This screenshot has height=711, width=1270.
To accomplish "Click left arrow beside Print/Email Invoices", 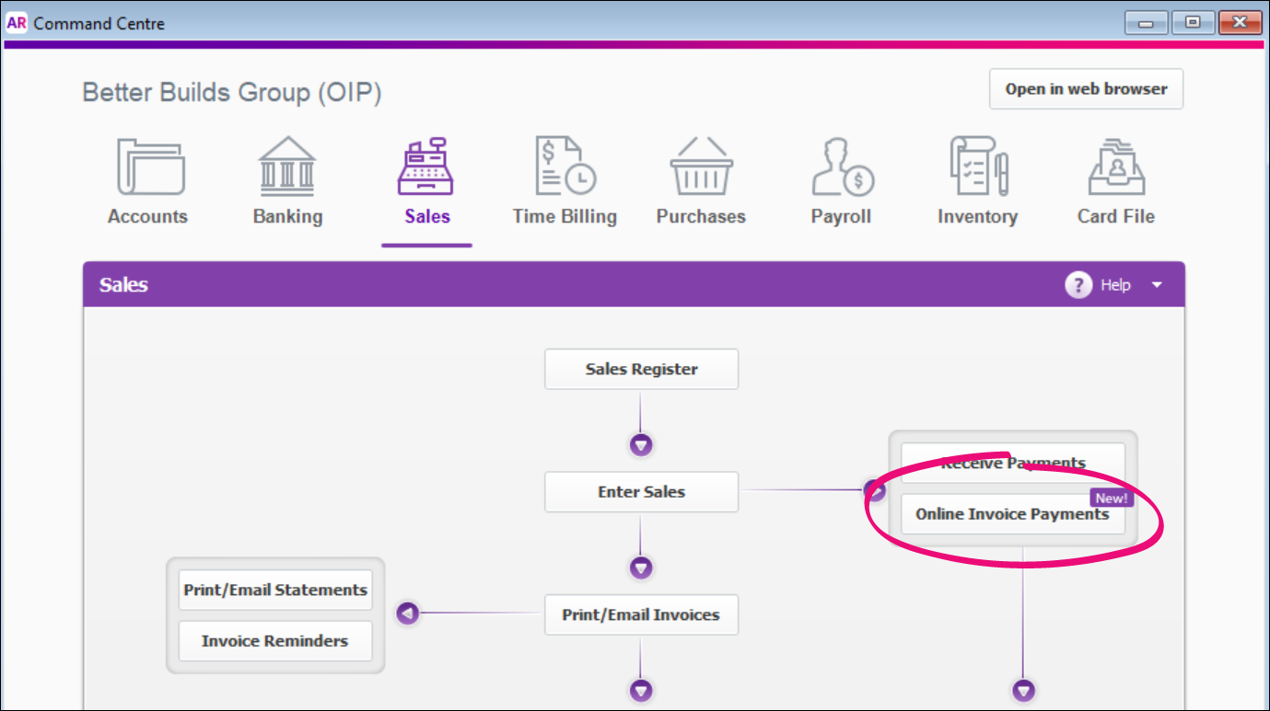I will pyautogui.click(x=407, y=614).
